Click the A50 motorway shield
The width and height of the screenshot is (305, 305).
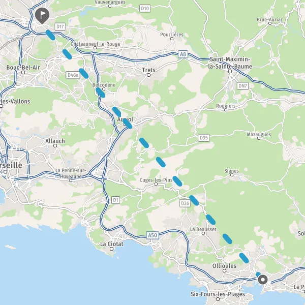tap(152, 235)
